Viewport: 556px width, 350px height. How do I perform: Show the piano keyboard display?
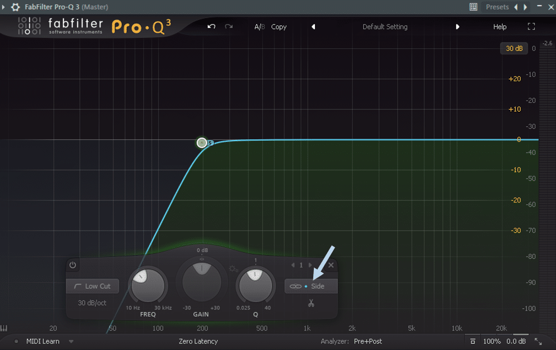tap(3, 328)
